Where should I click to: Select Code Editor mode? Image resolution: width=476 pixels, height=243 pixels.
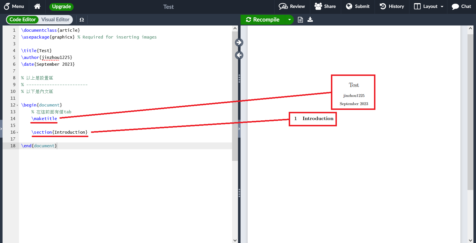(x=23, y=20)
